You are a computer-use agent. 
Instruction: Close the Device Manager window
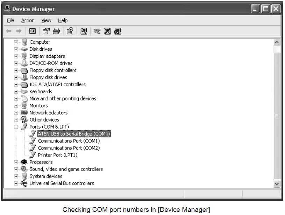276,9
